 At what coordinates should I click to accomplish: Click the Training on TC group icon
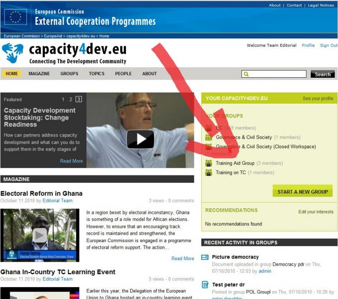209,172
